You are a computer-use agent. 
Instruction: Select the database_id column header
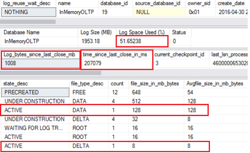pos(114,3)
